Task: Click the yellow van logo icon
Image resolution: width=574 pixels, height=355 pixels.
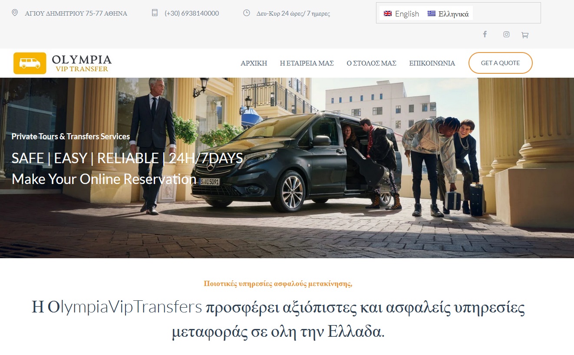Action: 30,63
